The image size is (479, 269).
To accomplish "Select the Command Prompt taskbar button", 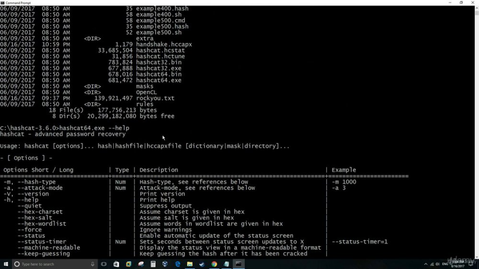I will tap(239, 264).
